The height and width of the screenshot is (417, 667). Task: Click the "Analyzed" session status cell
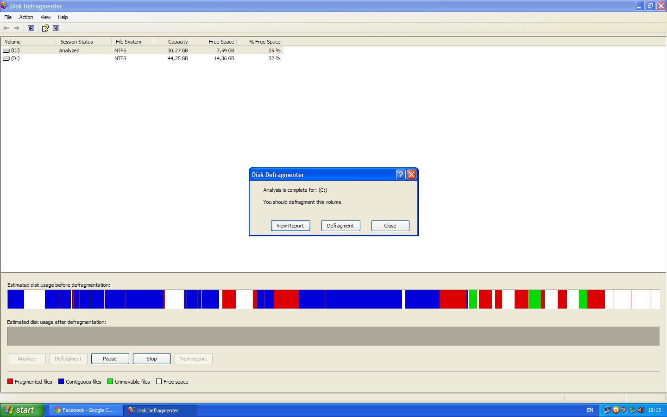[69, 51]
